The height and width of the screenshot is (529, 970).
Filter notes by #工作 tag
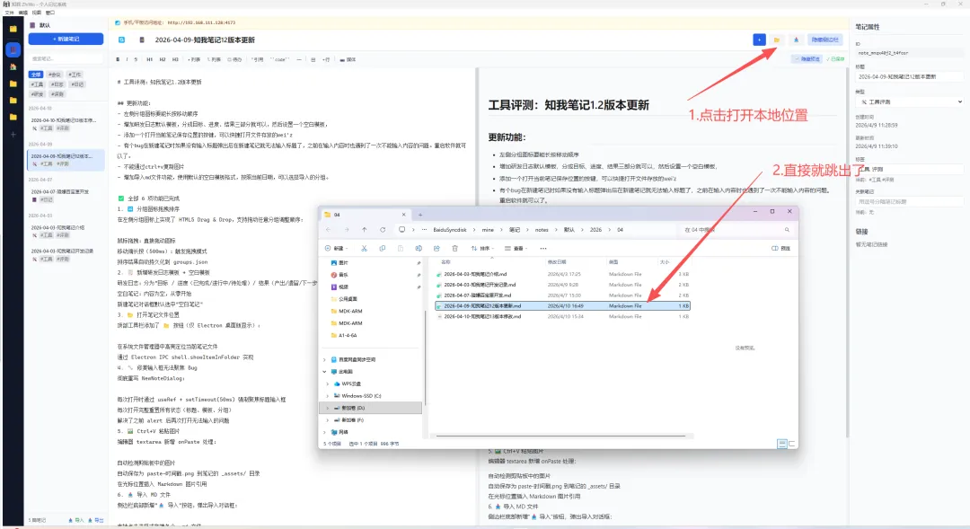pyautogui.click(x=75, y=75)
